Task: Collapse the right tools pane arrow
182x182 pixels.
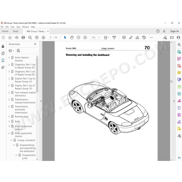Action: pyautogui.click(x=174, y=101)
